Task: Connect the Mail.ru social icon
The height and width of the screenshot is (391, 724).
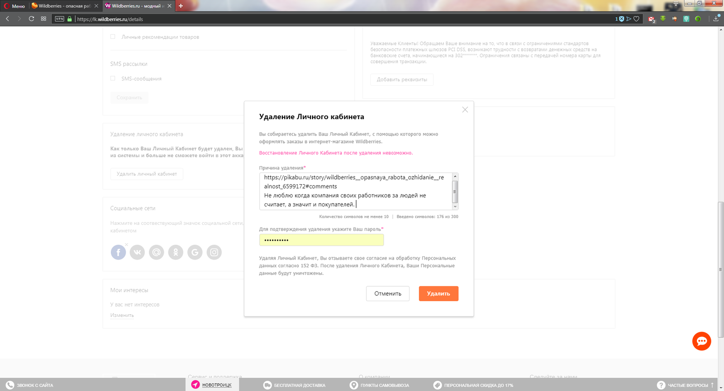Action: 157,252
